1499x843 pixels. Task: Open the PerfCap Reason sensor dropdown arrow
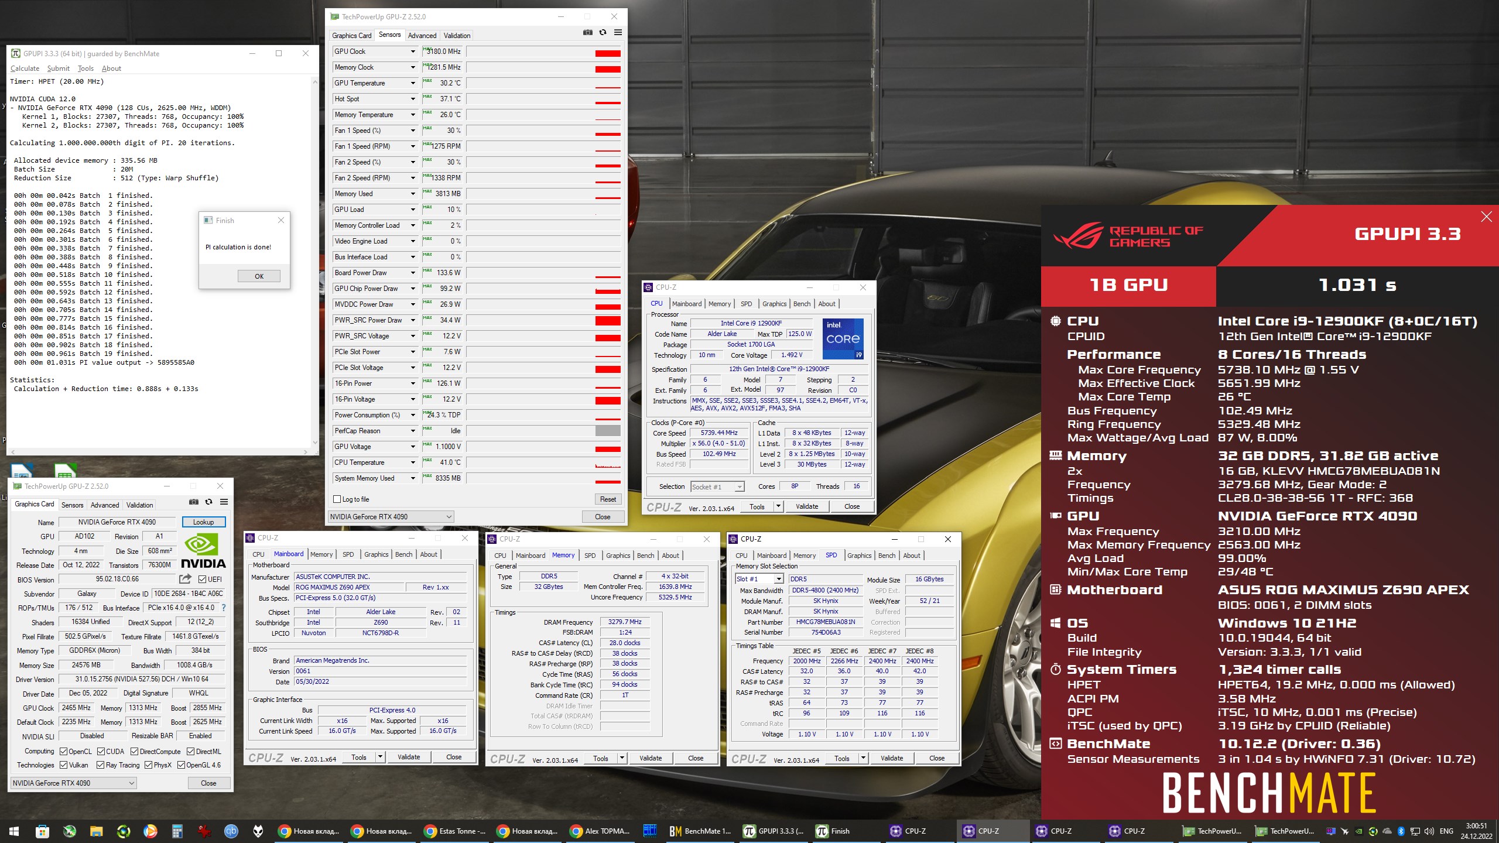pyautogui.click(x=413, y=431)
